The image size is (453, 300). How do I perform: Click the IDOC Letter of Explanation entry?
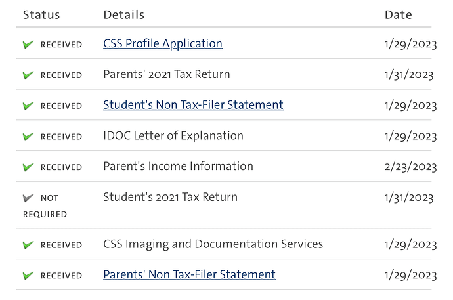tap(173, 136)
